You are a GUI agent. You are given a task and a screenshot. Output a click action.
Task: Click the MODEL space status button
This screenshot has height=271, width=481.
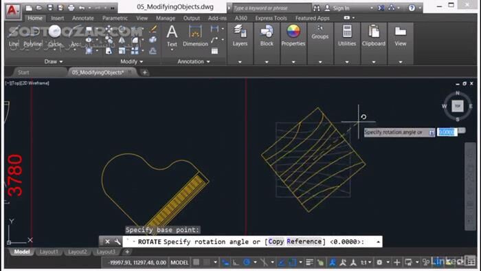click(x=179, y=263)
